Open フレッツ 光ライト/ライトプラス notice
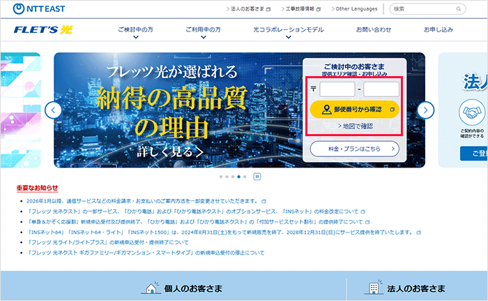The width and height of the screenshot is (488, 301). (x=107, y=242)
